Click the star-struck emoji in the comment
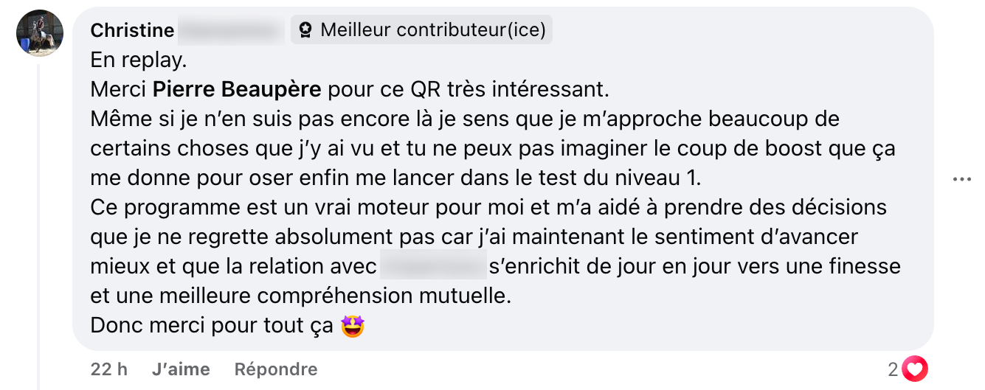Screen dimensions: 985x390 (353, 325)
